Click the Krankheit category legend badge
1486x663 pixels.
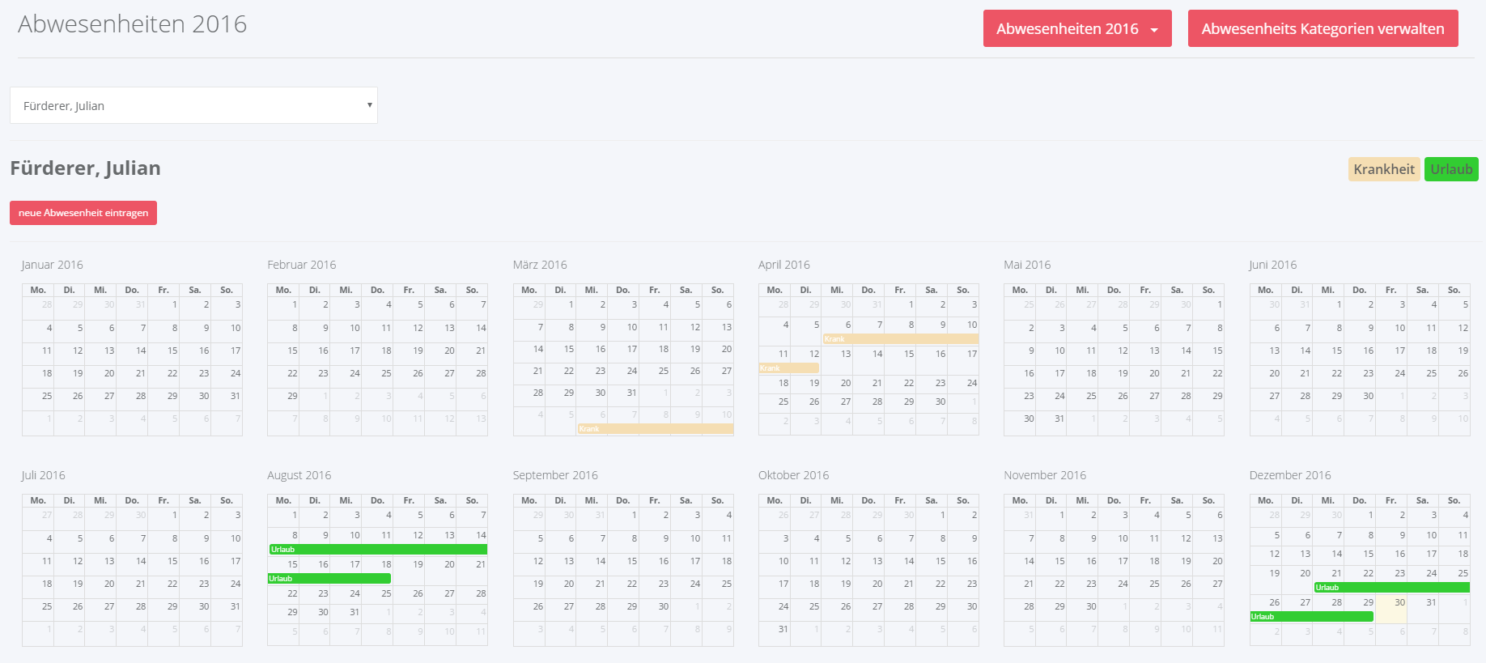(x=1383, y=169)
